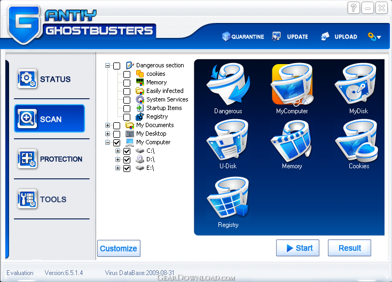Screen dimensions: 392x282
Task: Launch the Dangerous section scan icon
Action: point(228,85)
